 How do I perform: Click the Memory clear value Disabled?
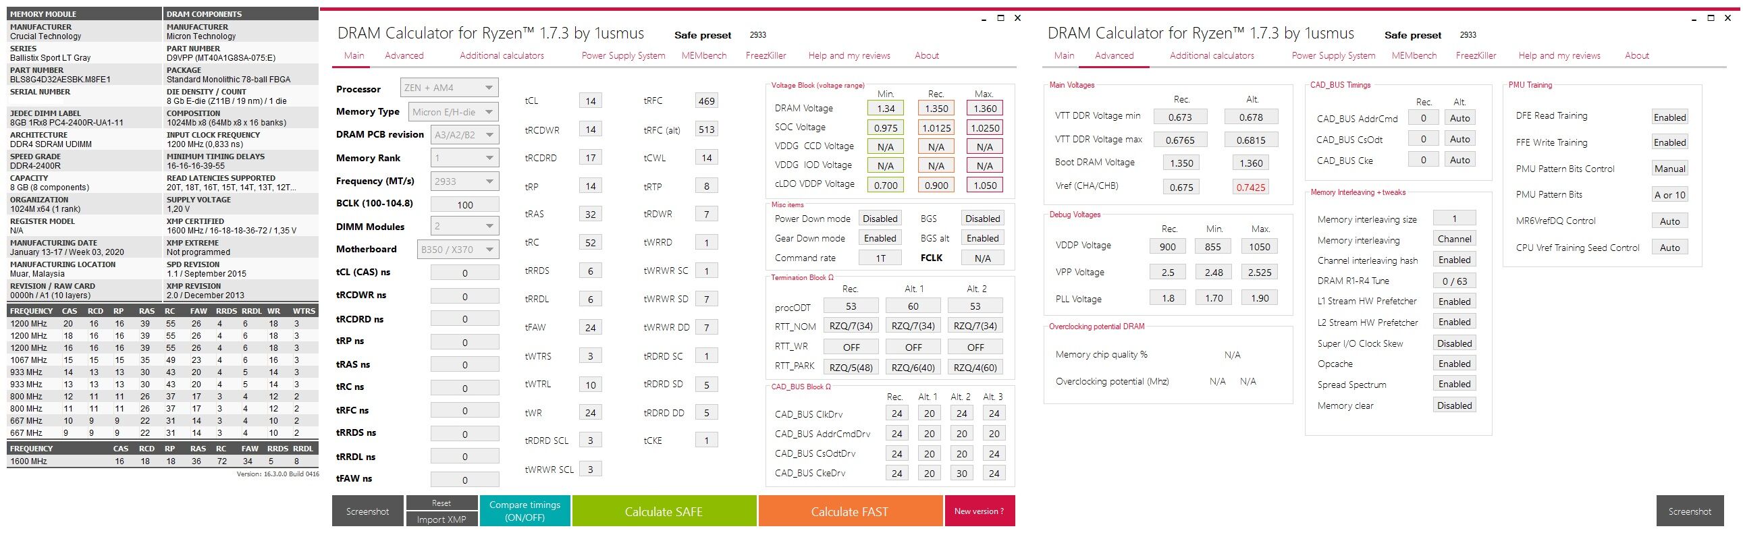click(x=1454, y=406)
